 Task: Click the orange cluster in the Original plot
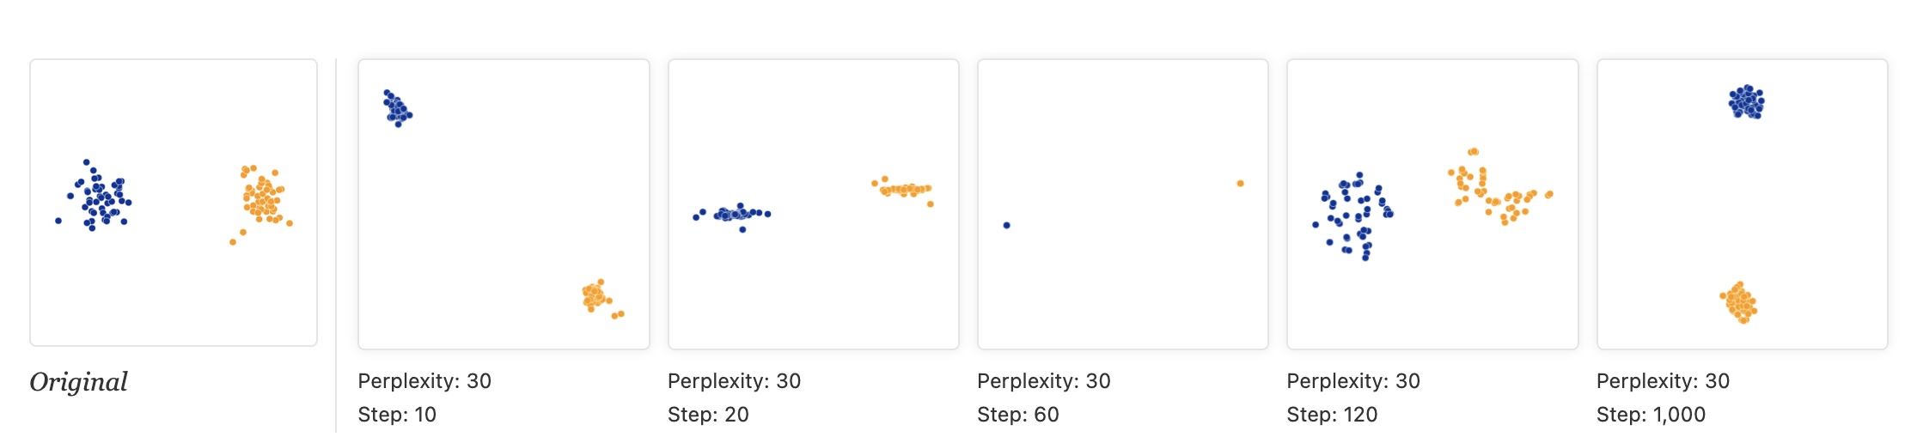coord(262,197)
